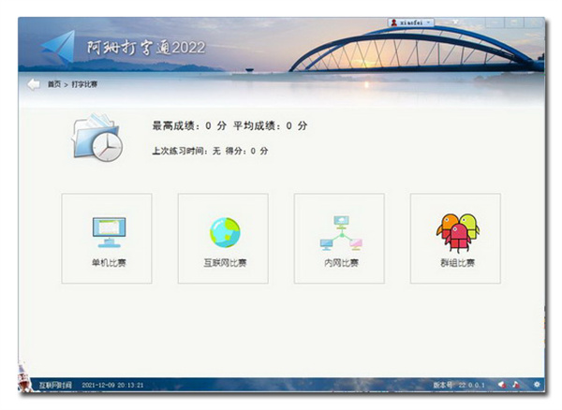Click the folder-with-clock score history icon

(97, 138)
